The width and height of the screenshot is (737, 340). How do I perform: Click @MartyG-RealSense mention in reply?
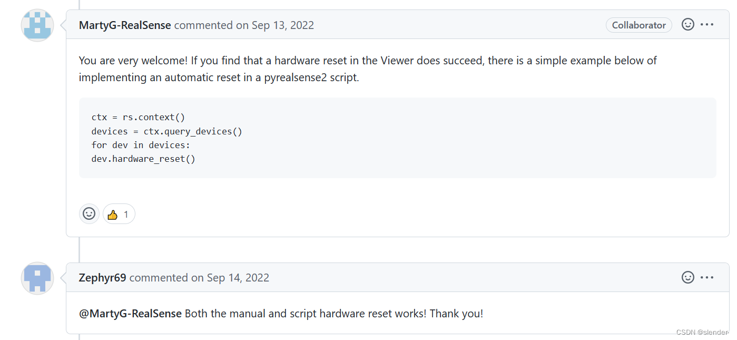point(130,314)
